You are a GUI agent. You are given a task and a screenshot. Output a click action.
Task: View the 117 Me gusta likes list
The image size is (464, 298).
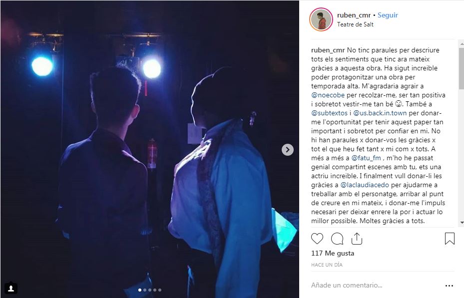(x=333, y=254)
